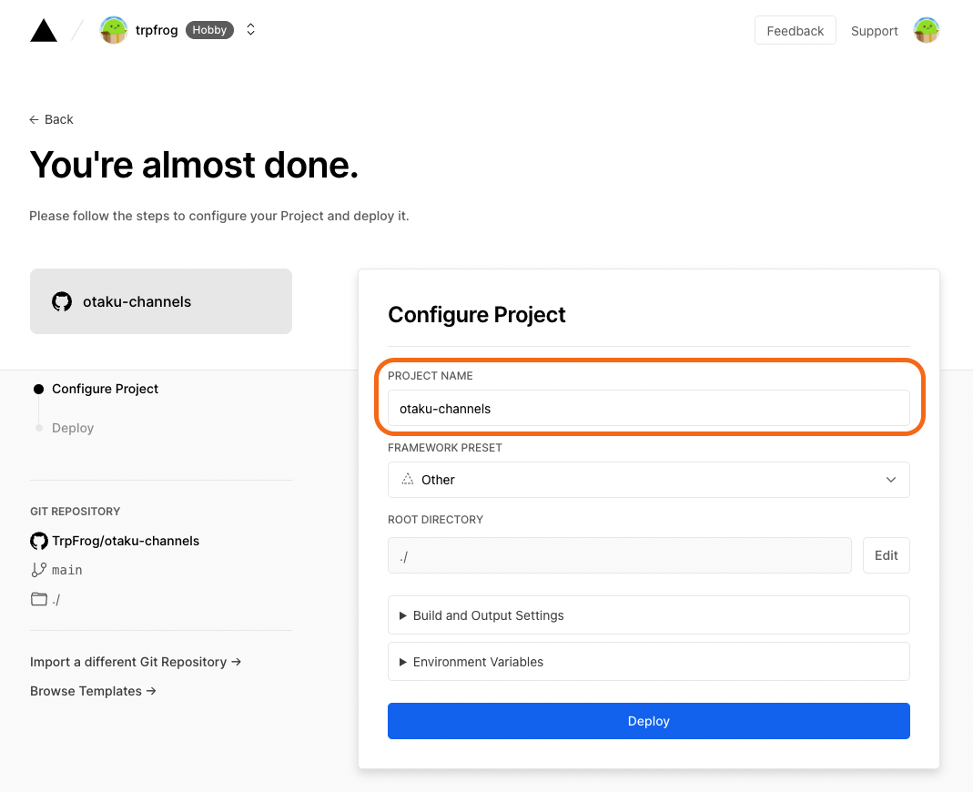Select the Configure Project step

click(105, 389)
